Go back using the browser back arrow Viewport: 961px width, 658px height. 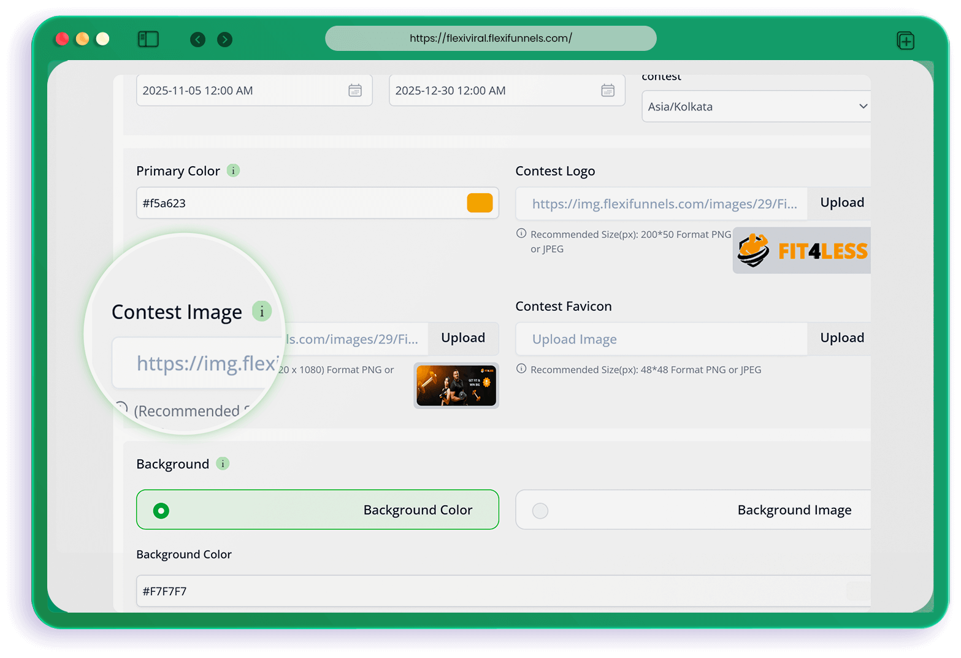pos(197,40)
